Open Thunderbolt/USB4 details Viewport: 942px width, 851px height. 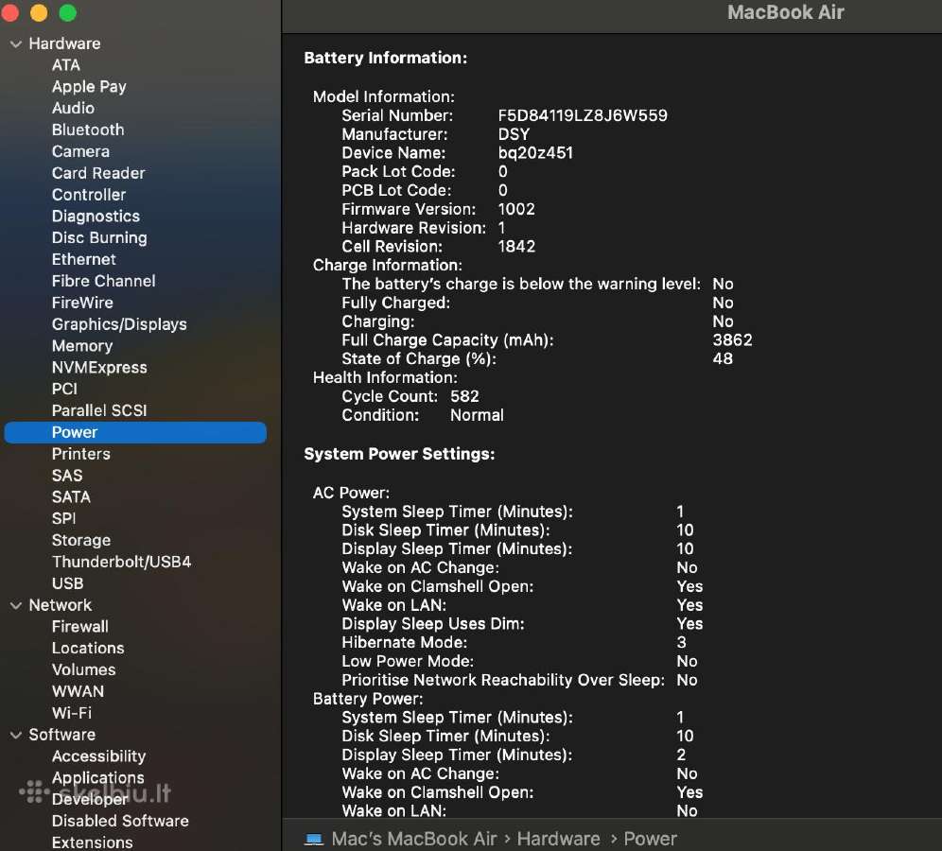tap(121, 562)
